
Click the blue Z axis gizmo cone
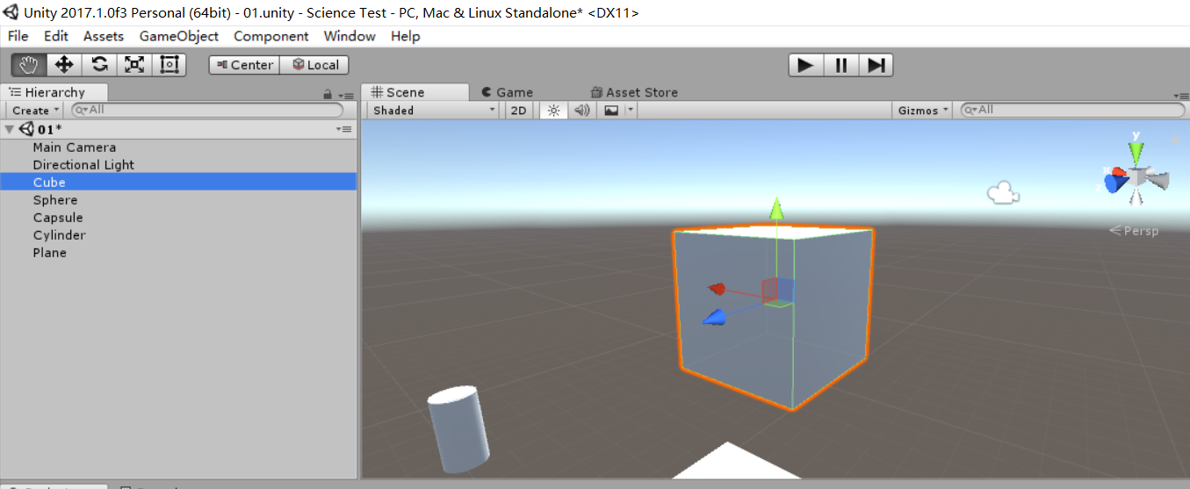point(1116,184)
